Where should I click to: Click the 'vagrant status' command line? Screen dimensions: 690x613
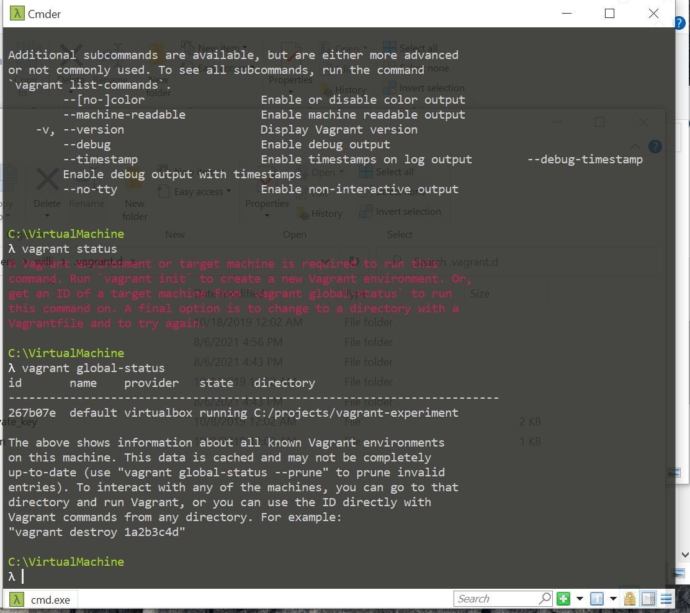tap(63, 249)
